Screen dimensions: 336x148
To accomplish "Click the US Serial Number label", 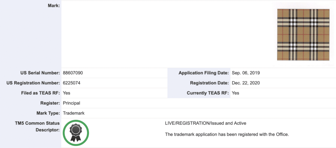I will coord(40,73).
